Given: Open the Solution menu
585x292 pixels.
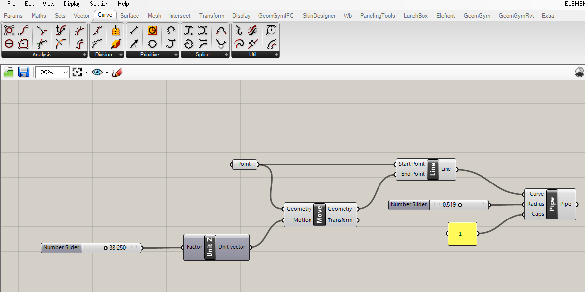Looking at the screenshot, I should pos(99,4).
